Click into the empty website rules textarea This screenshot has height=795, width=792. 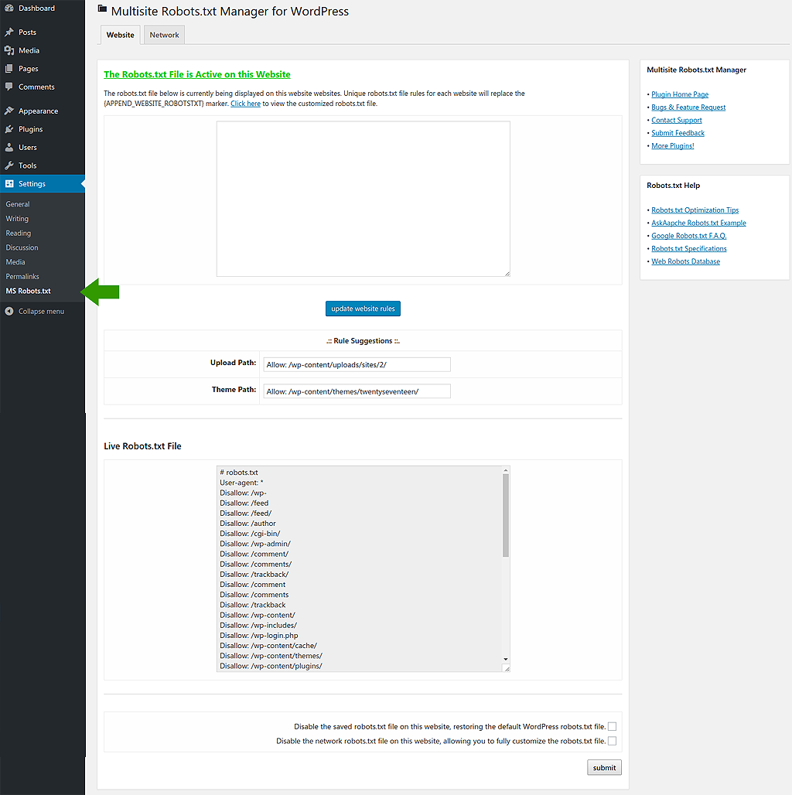363,199
